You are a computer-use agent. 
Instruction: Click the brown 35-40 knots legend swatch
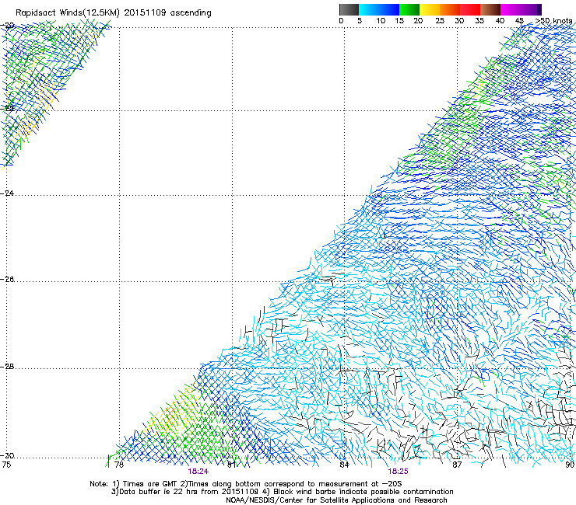pos(490,9)
